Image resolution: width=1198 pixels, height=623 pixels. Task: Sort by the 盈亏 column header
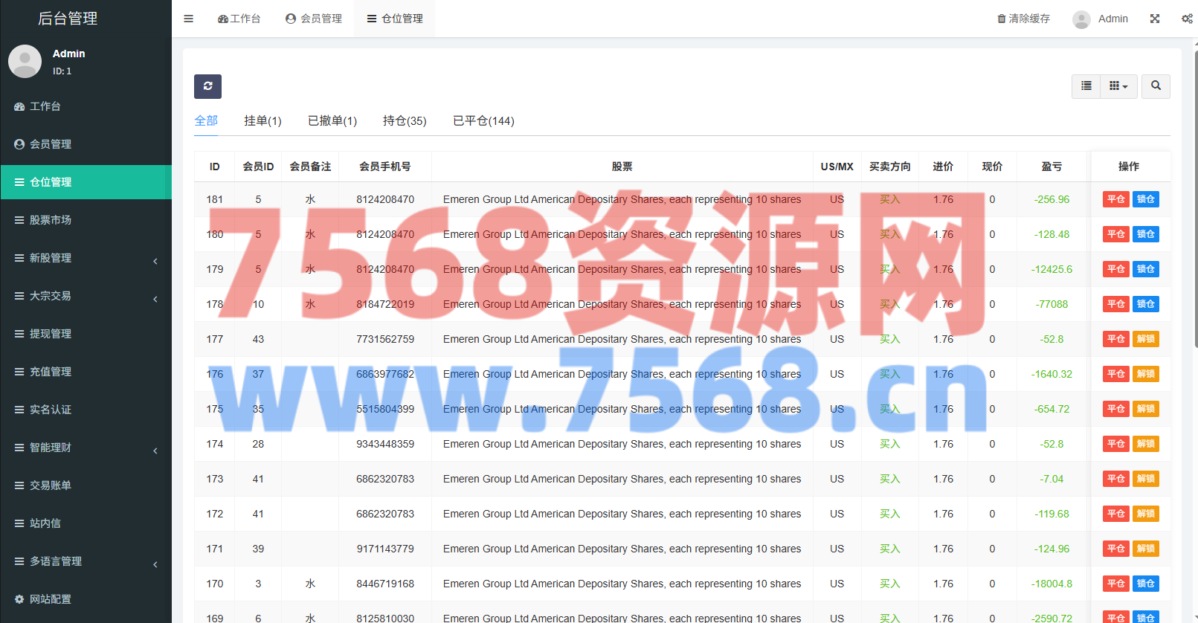point(1052,167)
